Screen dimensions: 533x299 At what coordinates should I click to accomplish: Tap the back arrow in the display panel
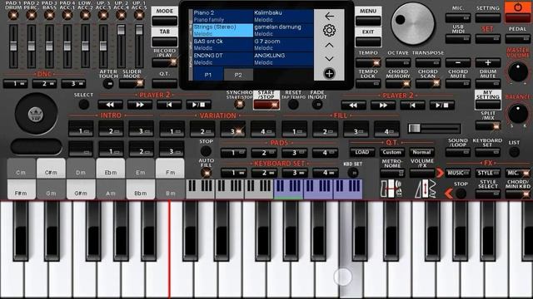click(x=329, y=17)
